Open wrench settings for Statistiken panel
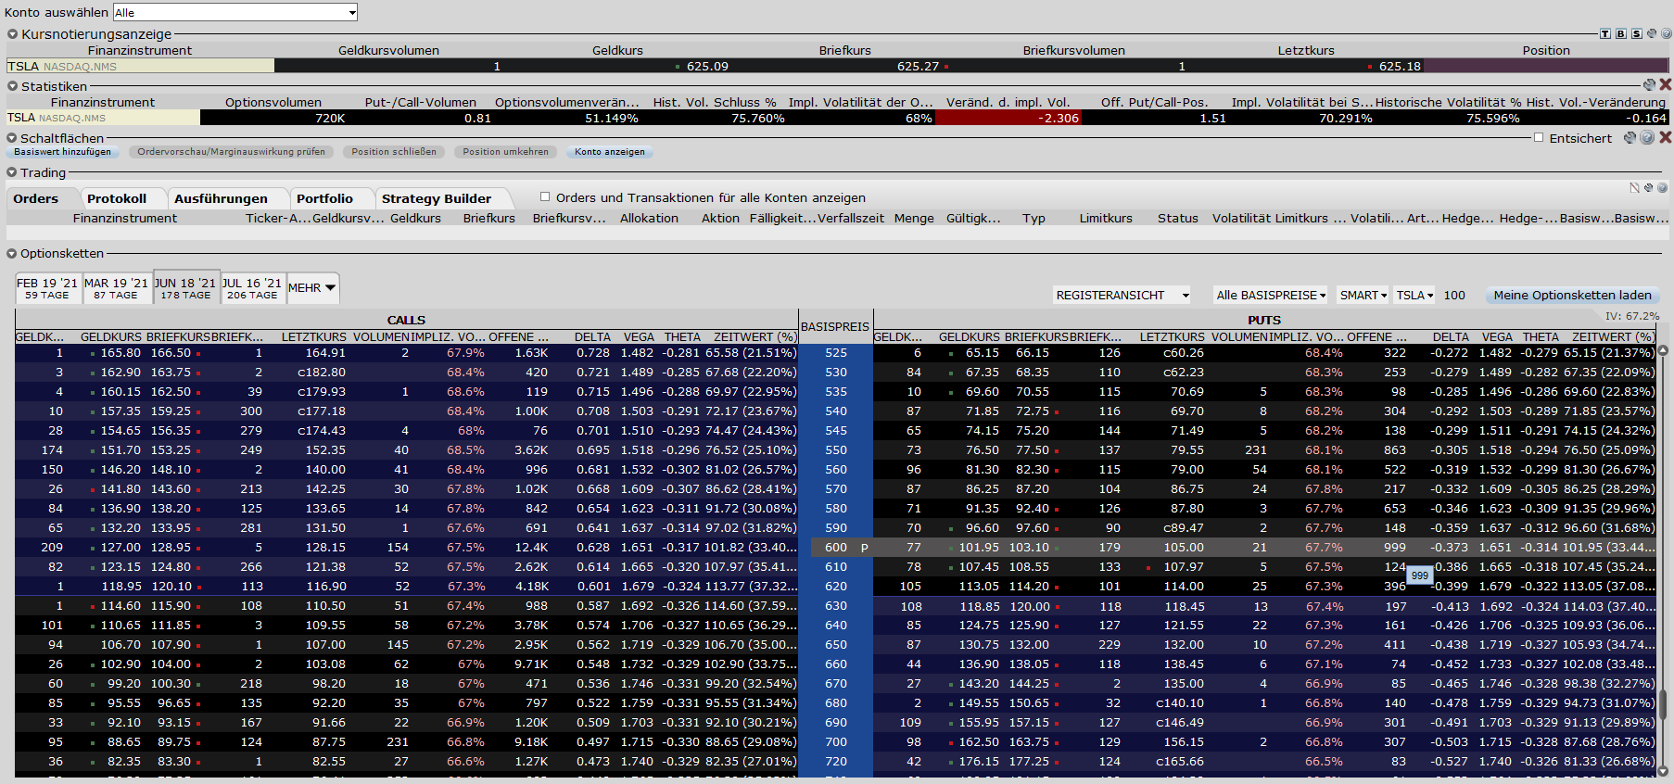The image size is (1674, 784). click(1649, 85)
